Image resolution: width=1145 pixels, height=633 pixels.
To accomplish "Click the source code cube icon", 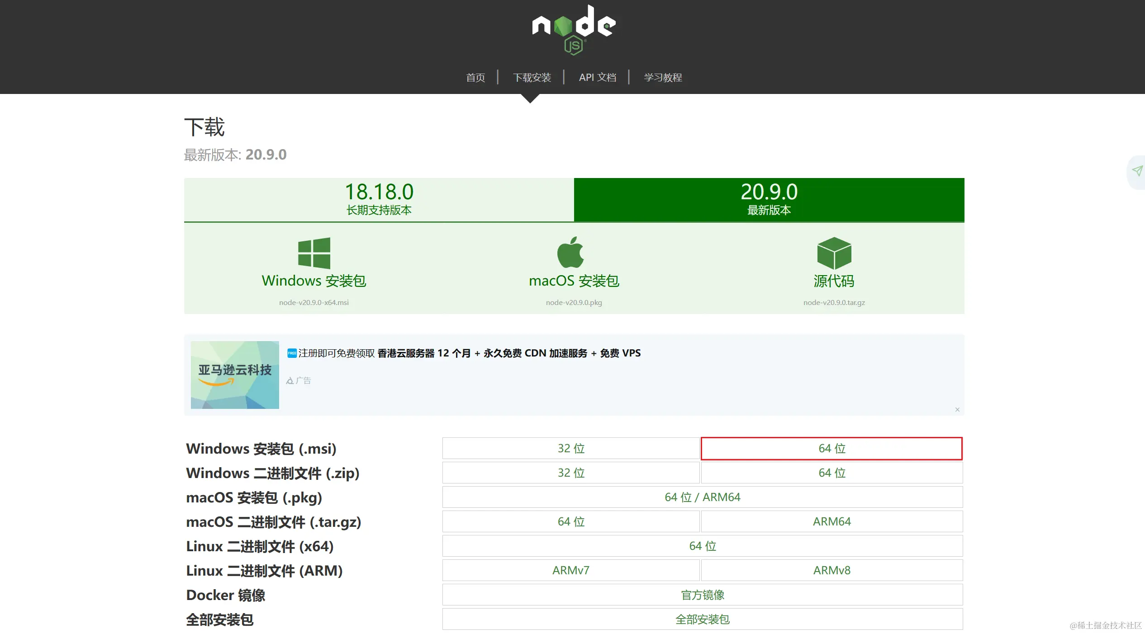I will (x=834, y=253).
